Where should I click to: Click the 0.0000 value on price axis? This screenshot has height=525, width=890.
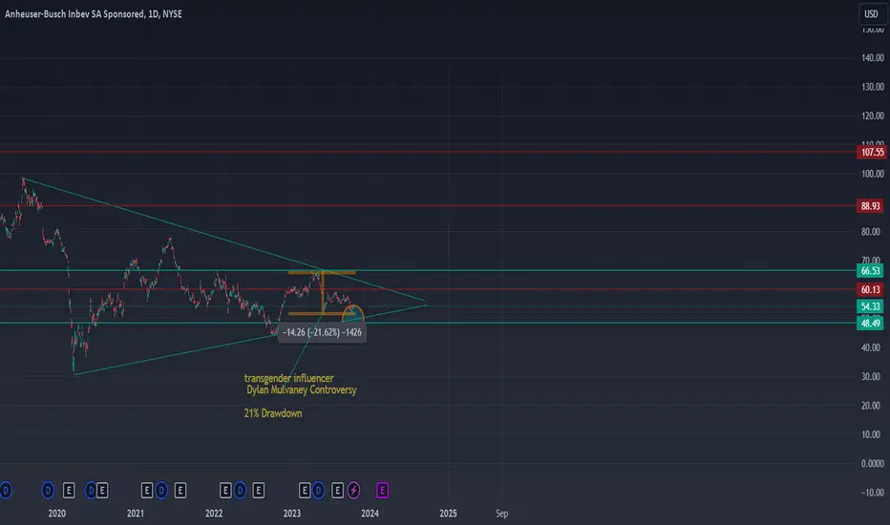pyautogui.click(x=873, y=463)
